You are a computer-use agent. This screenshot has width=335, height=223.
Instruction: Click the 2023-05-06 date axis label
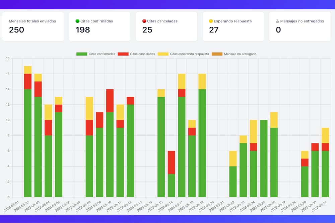63,206
